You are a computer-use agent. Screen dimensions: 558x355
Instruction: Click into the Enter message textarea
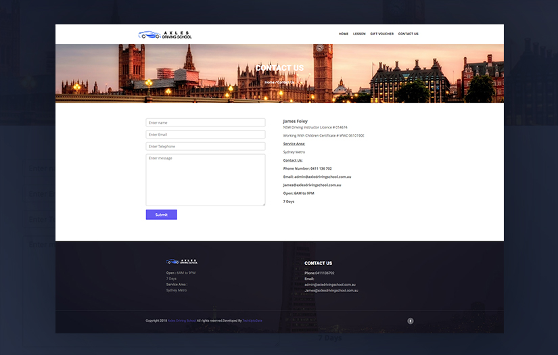tap(206, 180)
